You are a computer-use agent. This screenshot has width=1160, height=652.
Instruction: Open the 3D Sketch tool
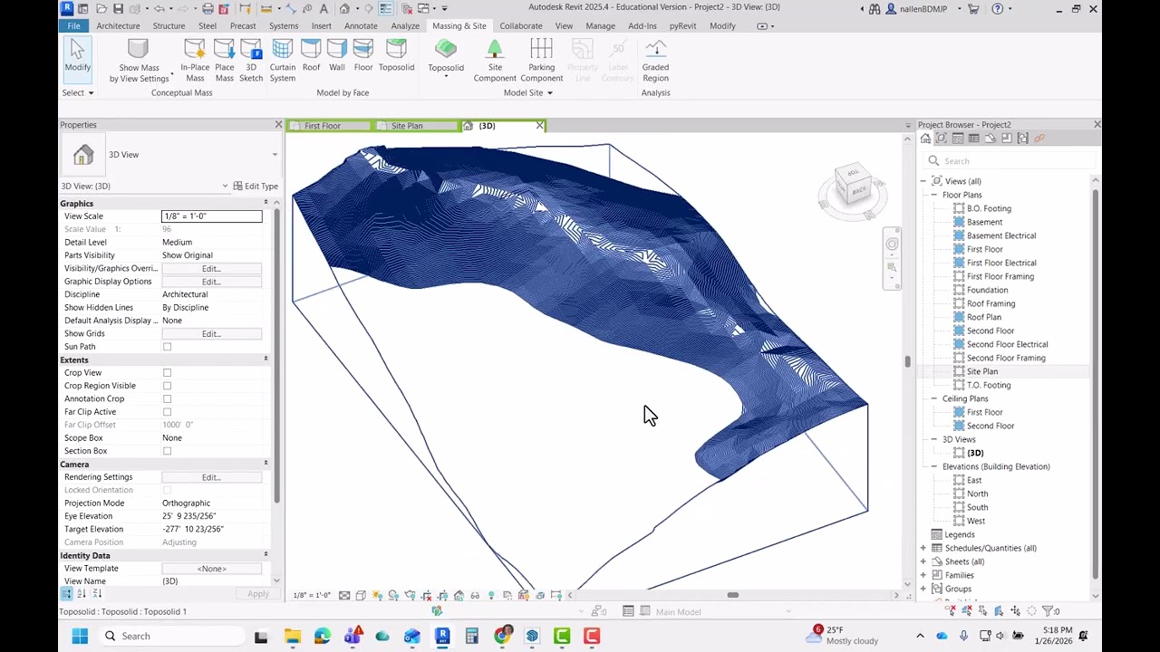pyautogui.click(x=251, y=61)
